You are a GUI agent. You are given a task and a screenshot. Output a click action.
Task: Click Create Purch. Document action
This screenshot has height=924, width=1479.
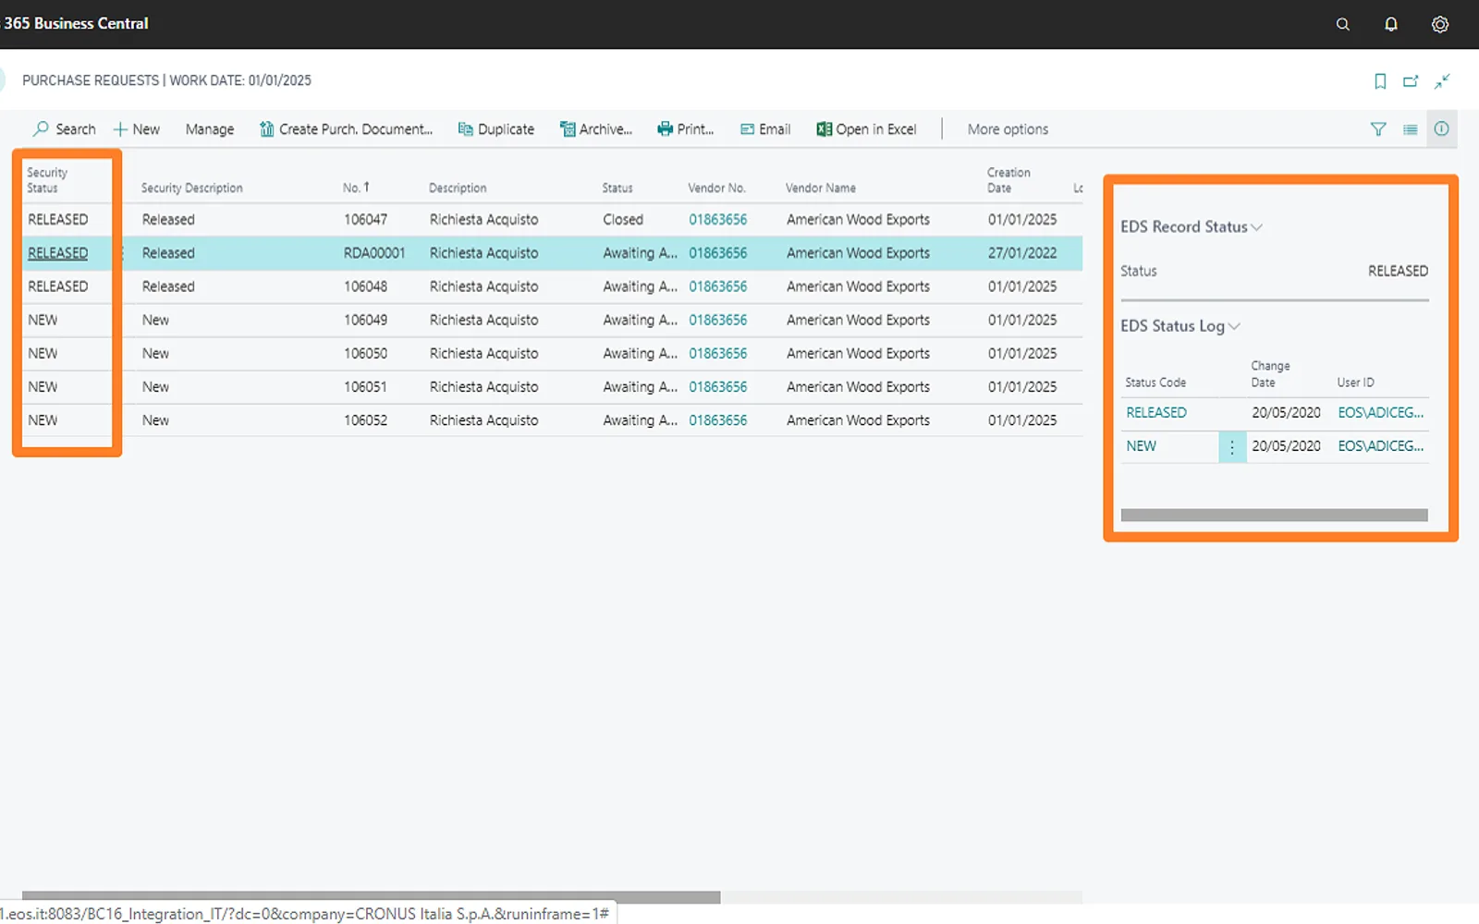pos(346,129)
